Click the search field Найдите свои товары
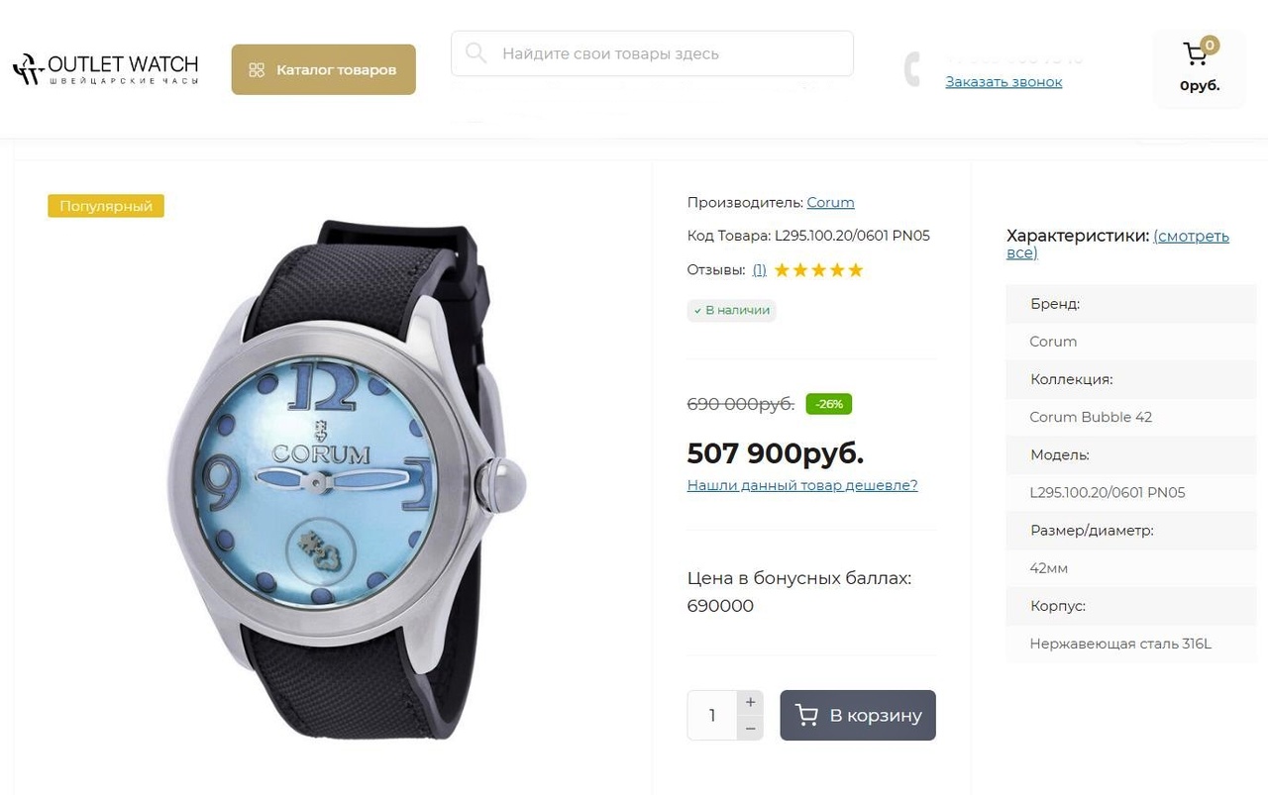This screenshot has width=1268, height=795. (x=652, y=53)
